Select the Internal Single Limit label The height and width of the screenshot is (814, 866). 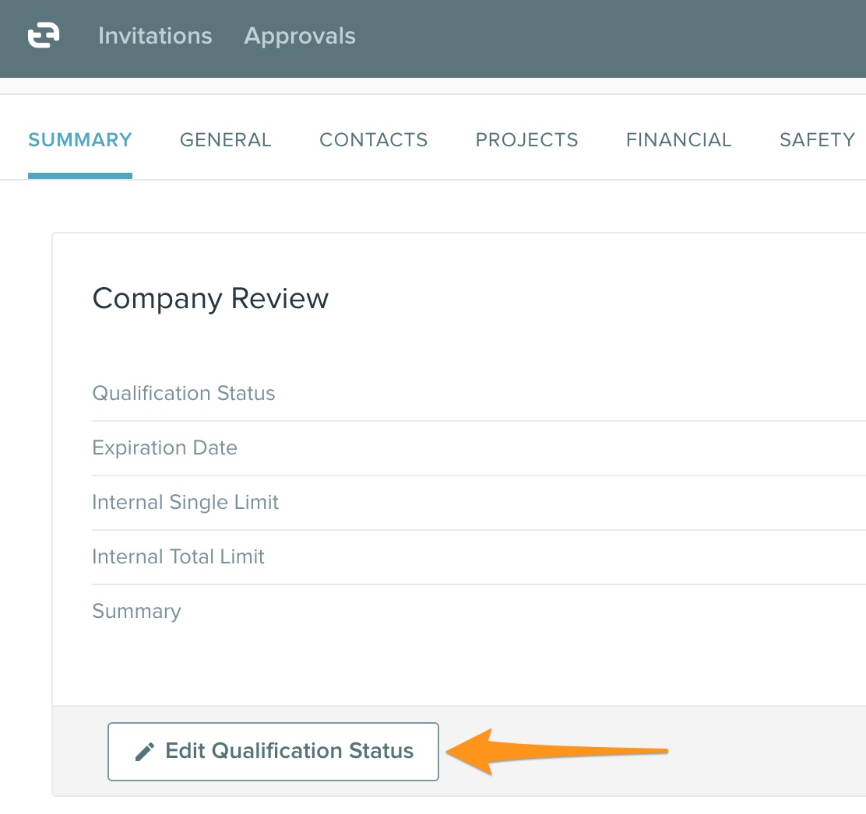click(185, 503)
